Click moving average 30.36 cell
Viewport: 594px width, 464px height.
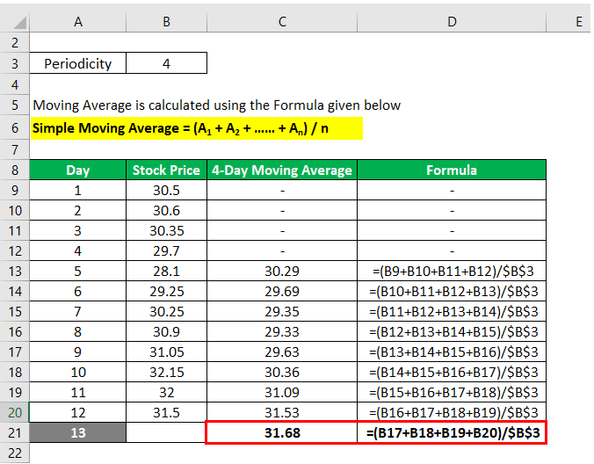282,372
